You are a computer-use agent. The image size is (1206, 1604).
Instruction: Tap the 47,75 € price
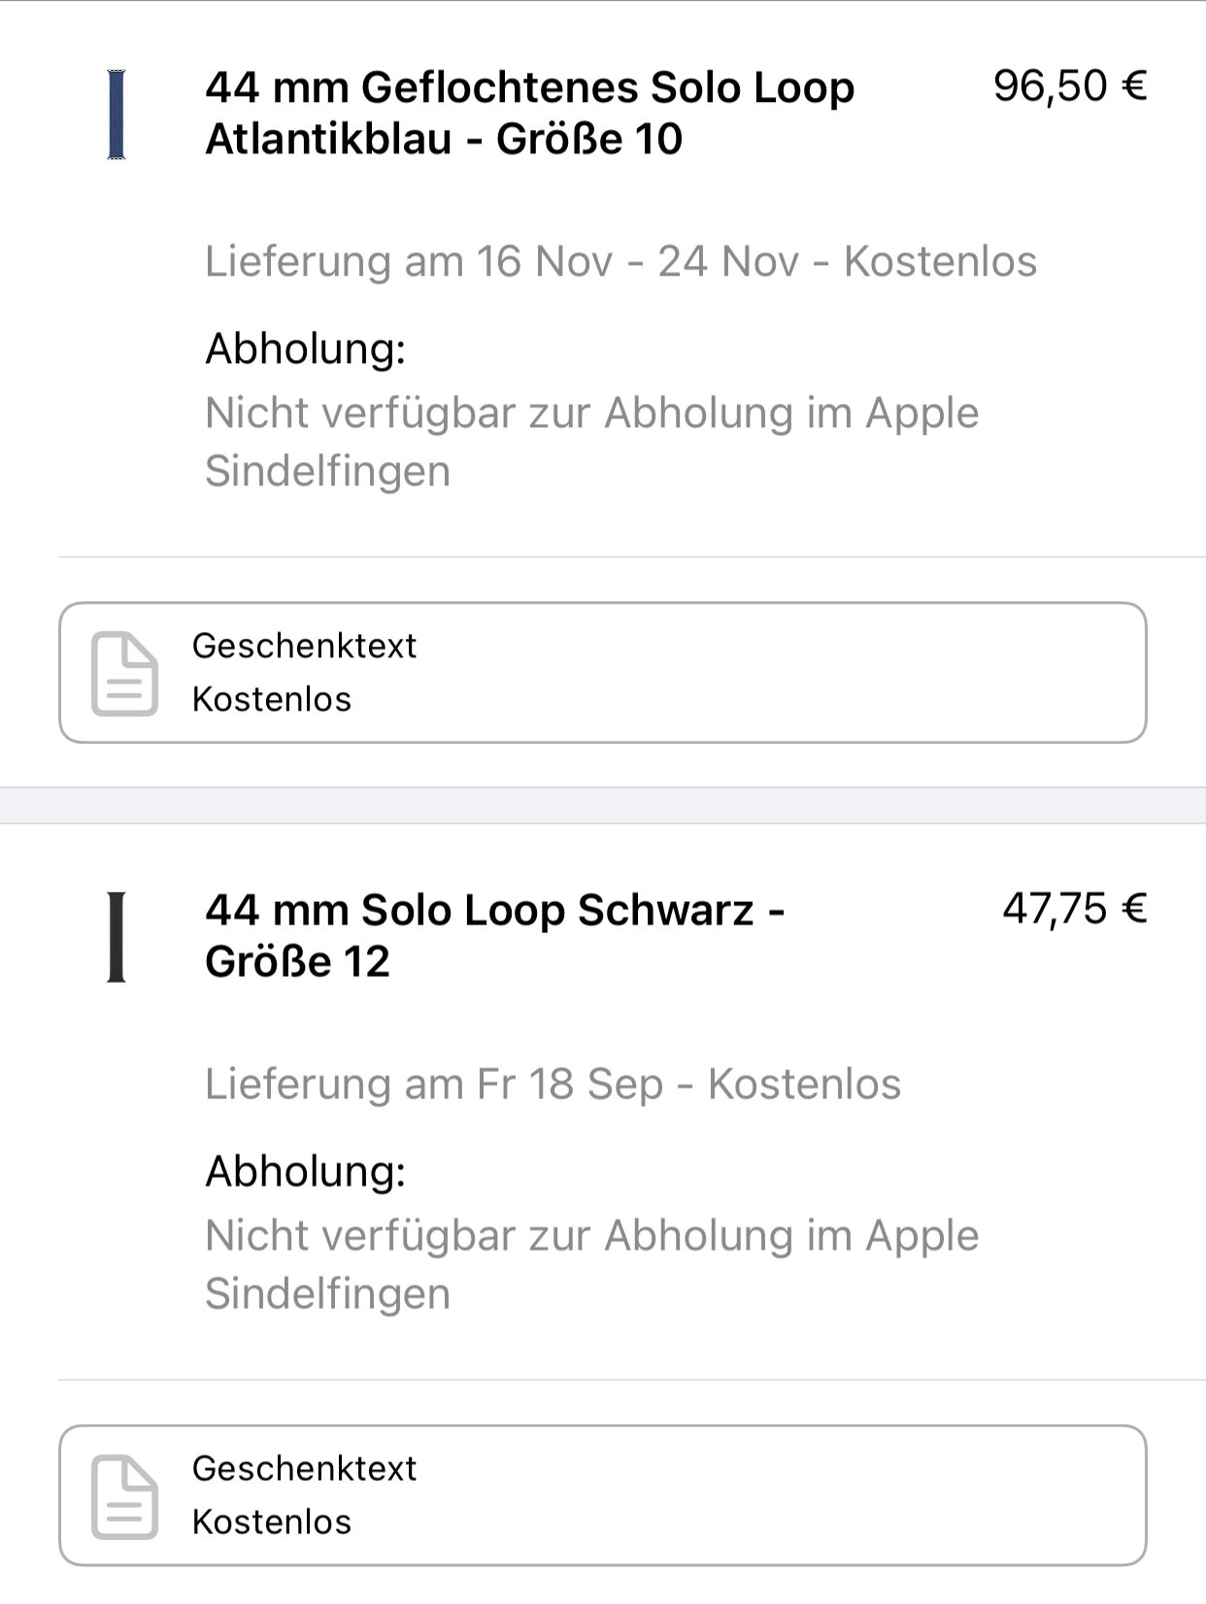[x=1075, y=909]
